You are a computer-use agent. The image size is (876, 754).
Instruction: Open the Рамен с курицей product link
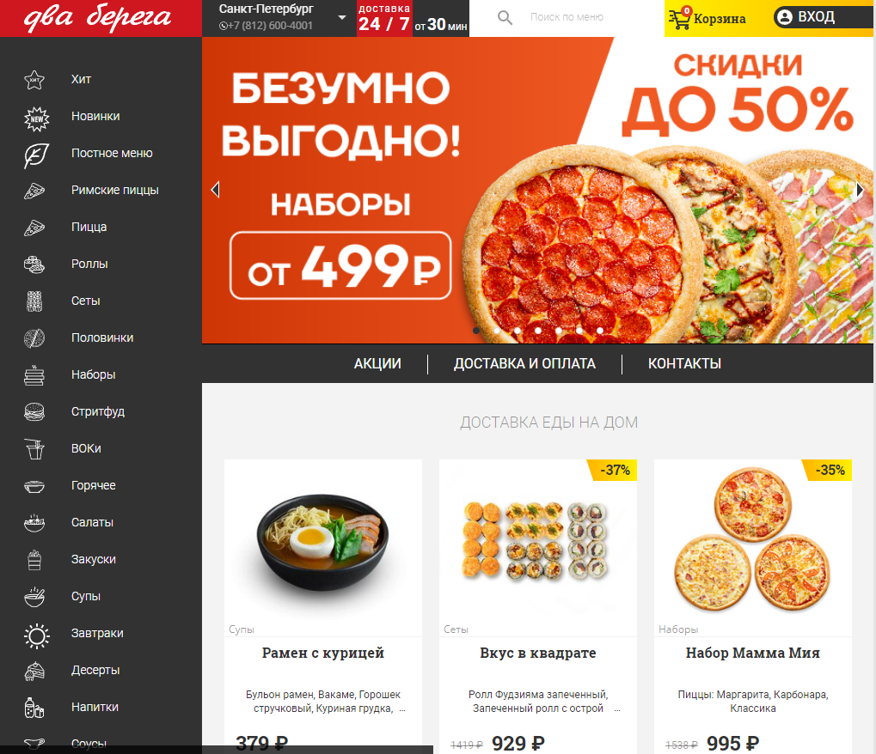click(x=323, y=653)
